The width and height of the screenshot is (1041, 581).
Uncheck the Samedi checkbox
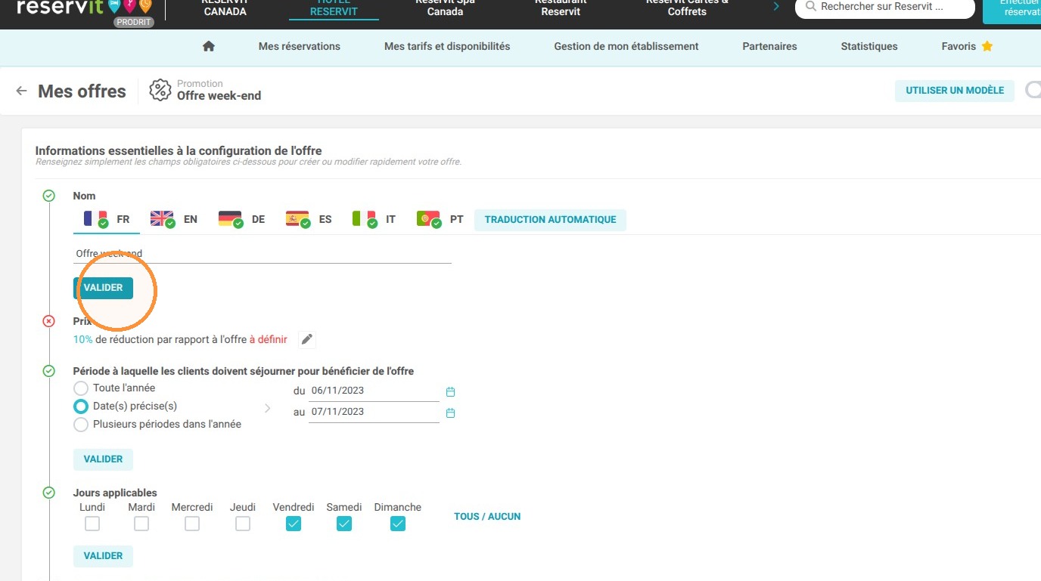coord(344,524)
